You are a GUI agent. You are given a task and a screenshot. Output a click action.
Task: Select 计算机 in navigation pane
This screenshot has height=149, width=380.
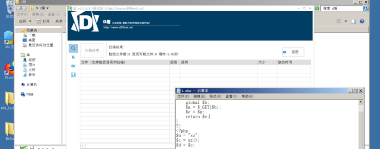click(x=31, y=84)
